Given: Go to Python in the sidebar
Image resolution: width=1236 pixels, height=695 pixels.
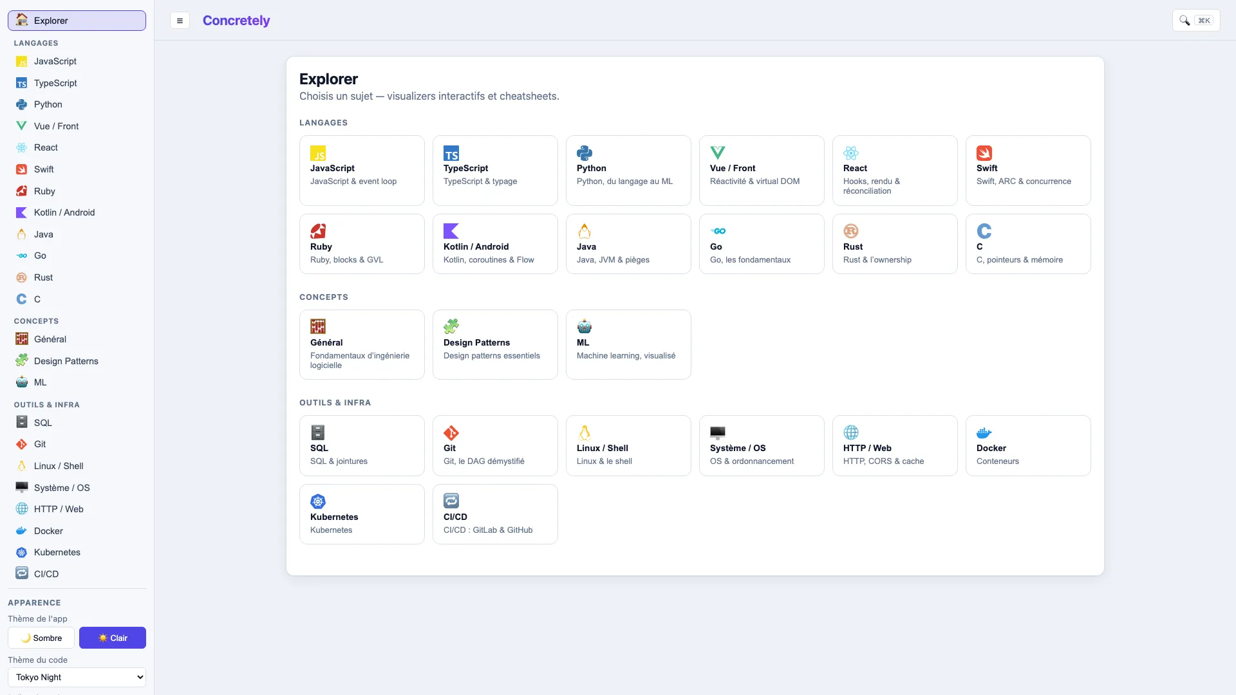Looking at the screenshot, I should click(x=77, y=104).
